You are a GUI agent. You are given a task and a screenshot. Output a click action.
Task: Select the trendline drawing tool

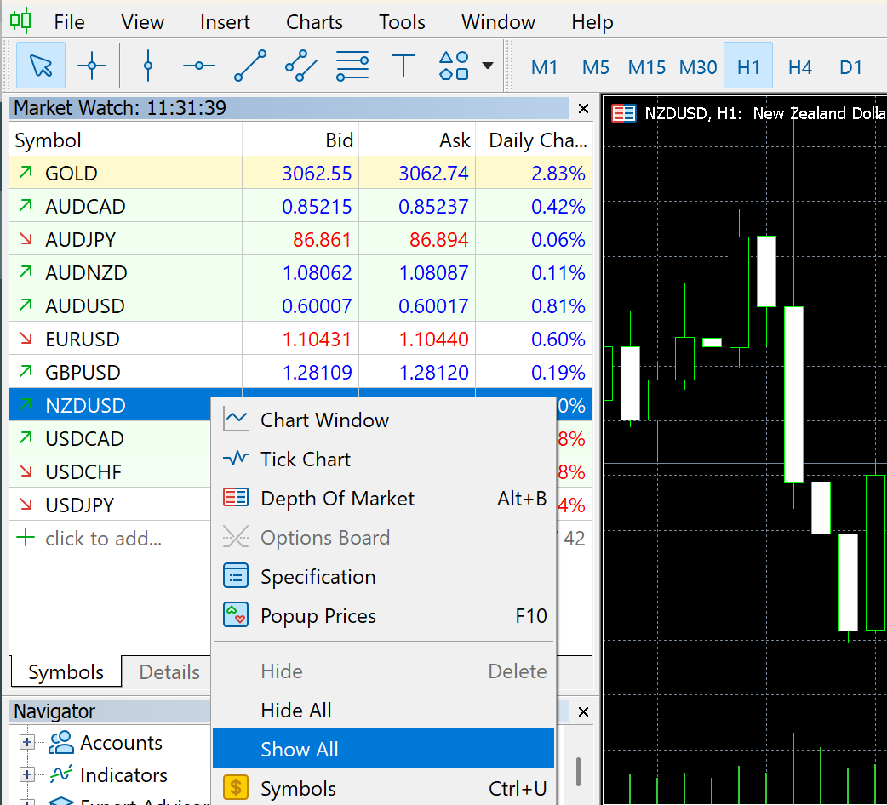[249, 66]
